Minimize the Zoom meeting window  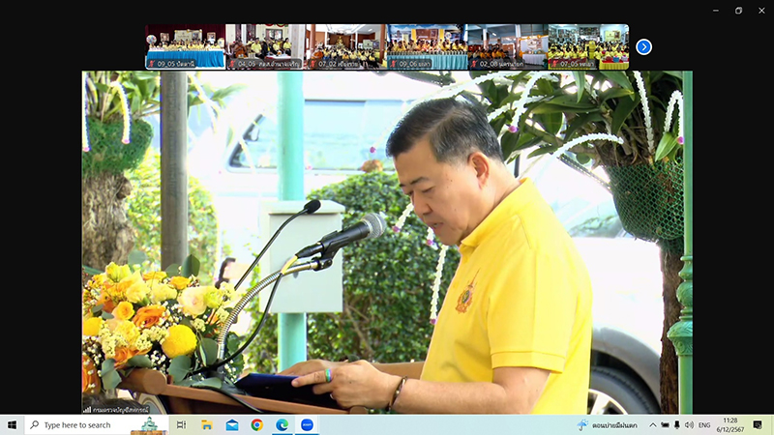coord(716,11)
